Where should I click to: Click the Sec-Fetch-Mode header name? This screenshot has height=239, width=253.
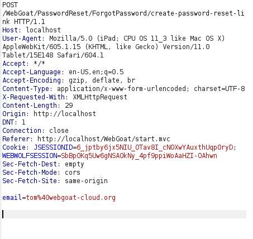[30, 173]
